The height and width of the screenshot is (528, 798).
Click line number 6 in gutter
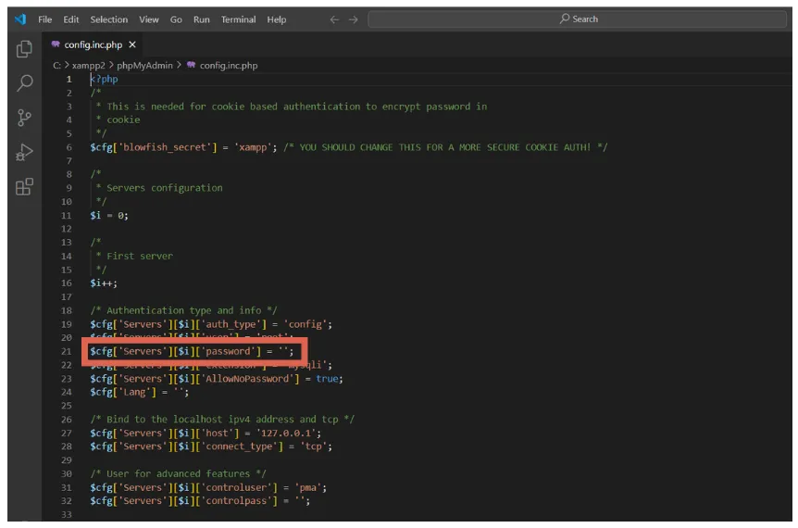coord(69,147)
